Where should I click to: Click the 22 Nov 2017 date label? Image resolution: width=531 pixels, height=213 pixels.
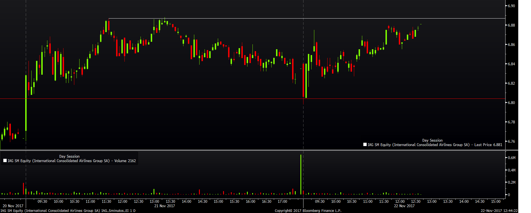[404, 206]
